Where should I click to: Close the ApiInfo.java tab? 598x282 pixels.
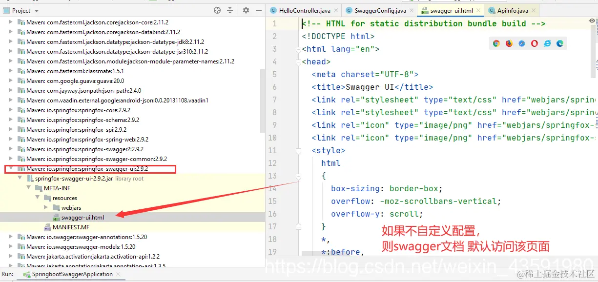point(533,11)
